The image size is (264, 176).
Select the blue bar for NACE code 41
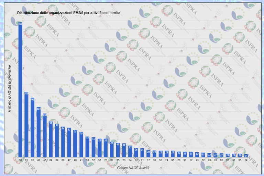(x=81, y=144)
